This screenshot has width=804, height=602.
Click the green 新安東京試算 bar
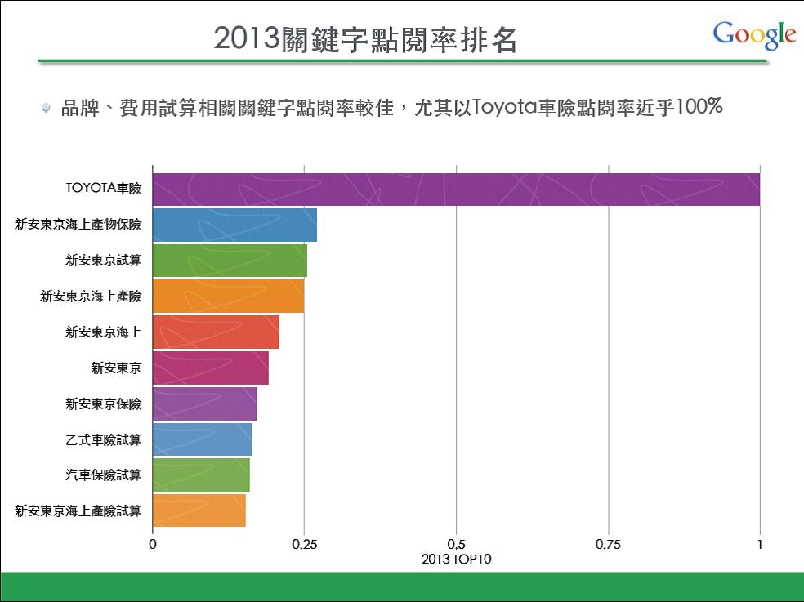coord(230,261)
